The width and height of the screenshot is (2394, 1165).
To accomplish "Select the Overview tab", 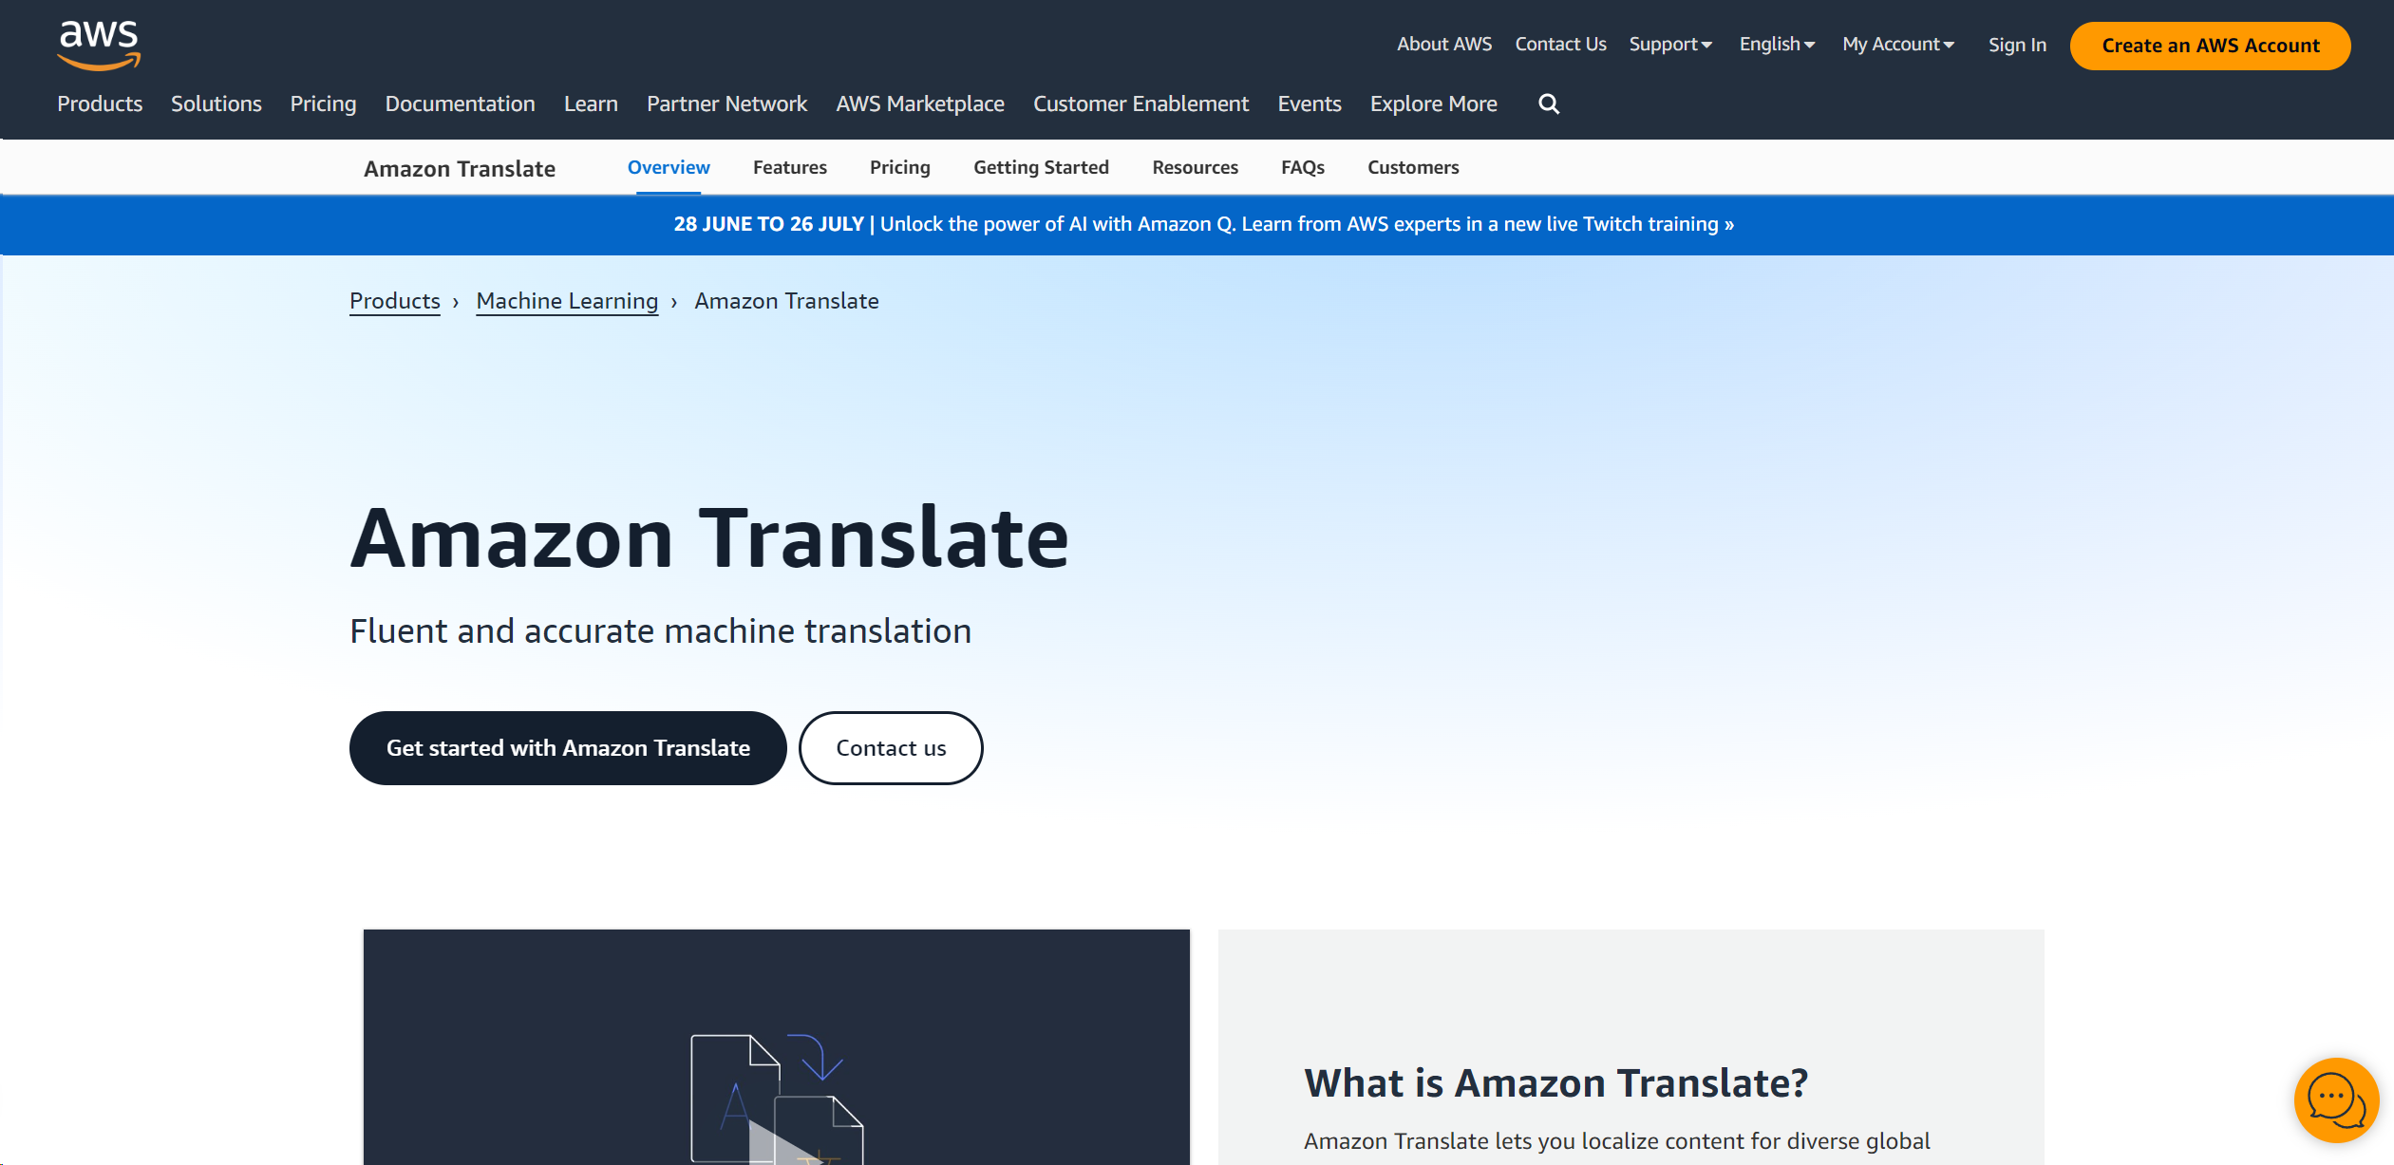I will point(668,167).
